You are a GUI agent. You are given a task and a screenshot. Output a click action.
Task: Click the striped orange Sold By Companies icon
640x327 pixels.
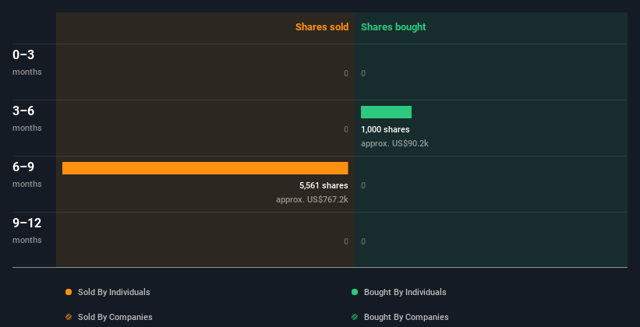point(69,317)
